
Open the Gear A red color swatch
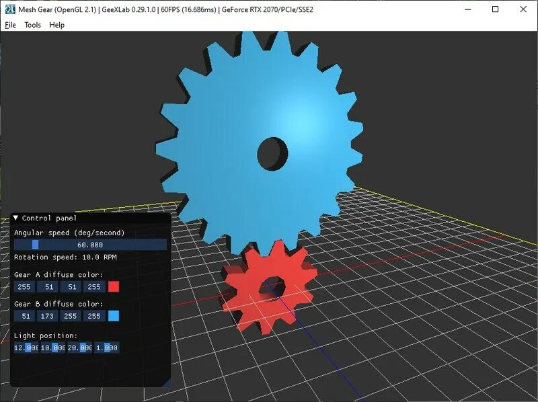coord(114,287)
